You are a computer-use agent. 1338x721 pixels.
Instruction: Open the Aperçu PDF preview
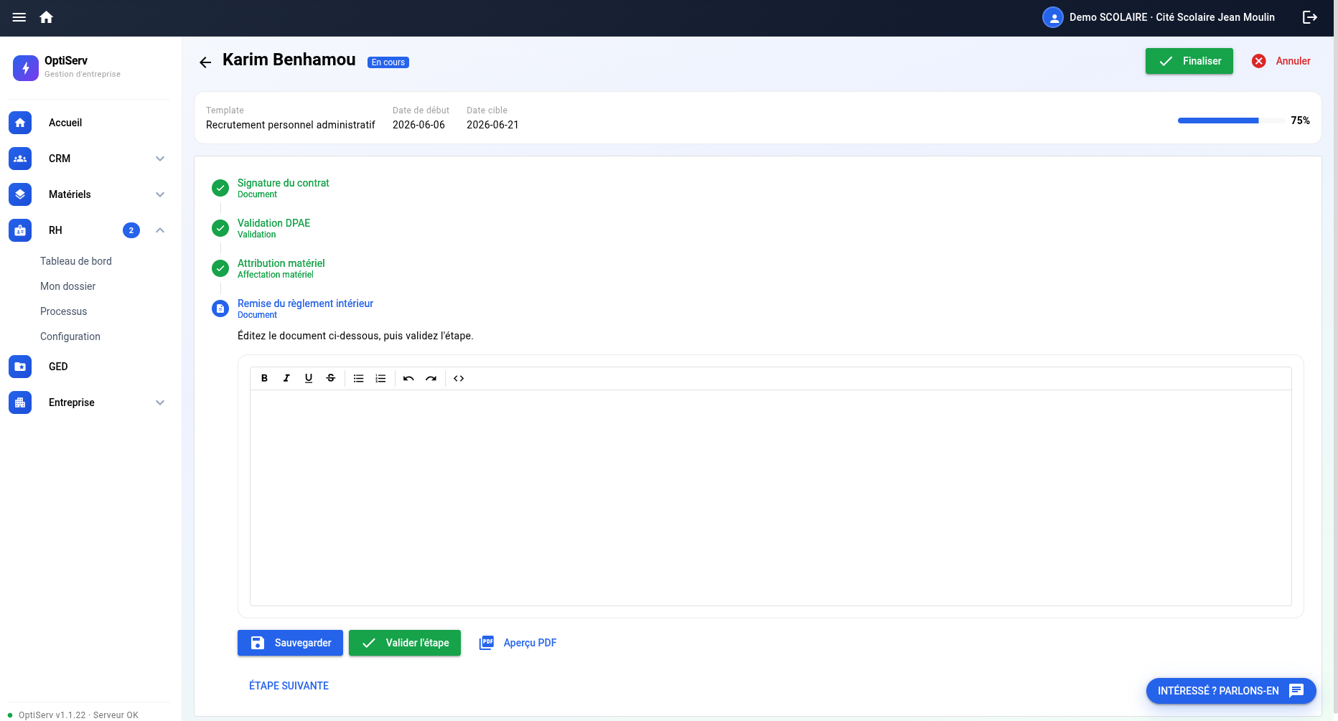[x=518, y=643]
